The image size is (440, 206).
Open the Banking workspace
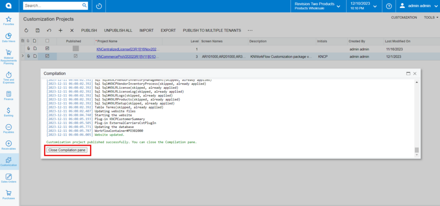click(x=9, y=112)
